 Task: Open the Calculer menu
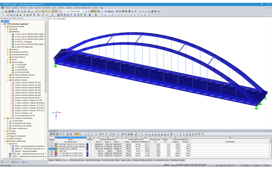pyautogui.click(x=38, y=8)
